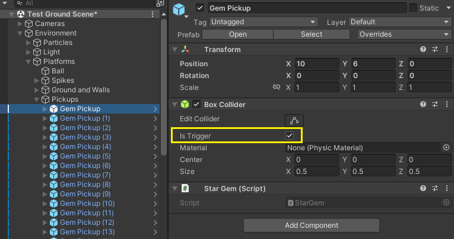
Task: Disable the Box Collider component checkbox
Action: pyautogui.click(x=196, y=104)
